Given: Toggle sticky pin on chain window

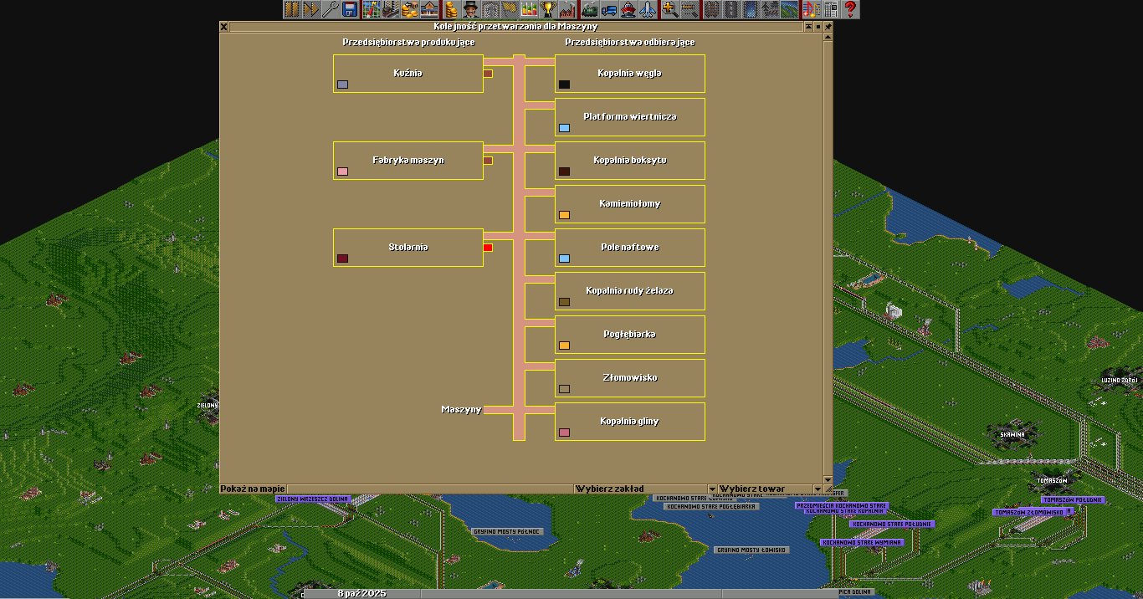Looking at the screenshot, I should (x=828, y=27).
